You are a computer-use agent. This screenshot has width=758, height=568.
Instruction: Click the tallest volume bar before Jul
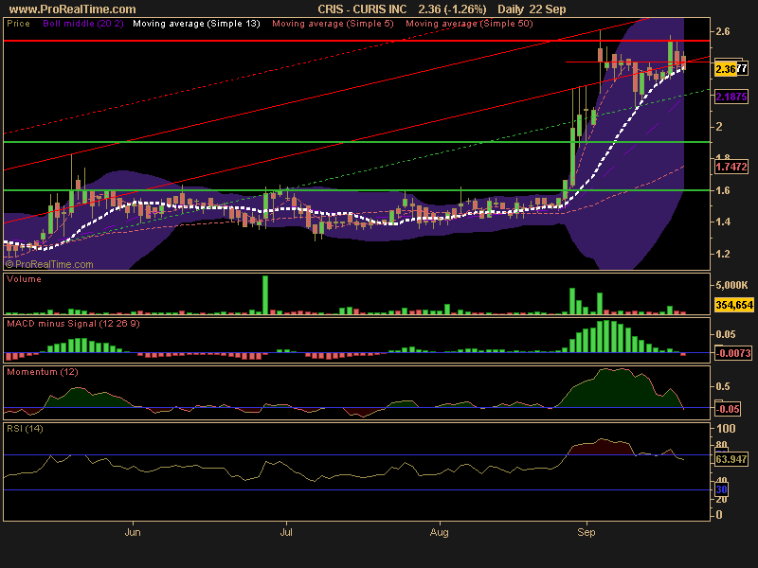coord(265,294)
